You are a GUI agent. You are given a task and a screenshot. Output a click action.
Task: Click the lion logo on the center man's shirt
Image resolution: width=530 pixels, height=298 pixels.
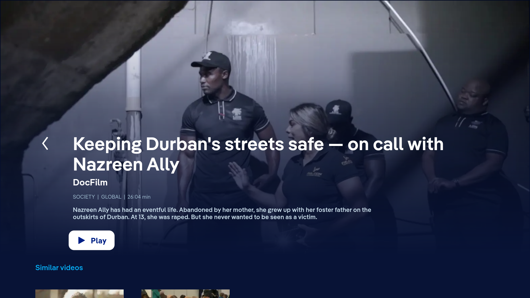pos(237,114)
